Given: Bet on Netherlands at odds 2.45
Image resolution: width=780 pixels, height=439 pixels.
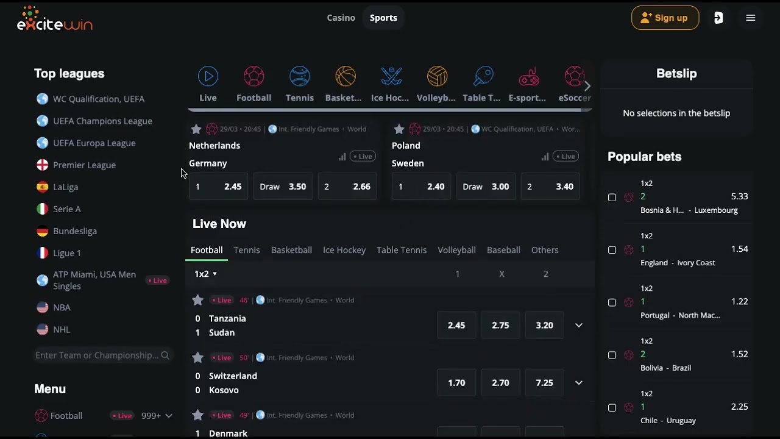Looking at the screenshot, I should coord(218,187).
